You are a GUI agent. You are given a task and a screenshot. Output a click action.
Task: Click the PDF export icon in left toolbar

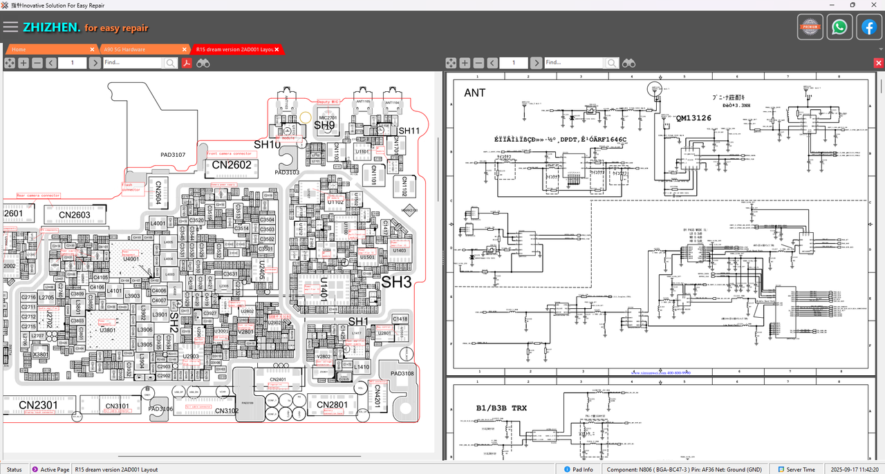187,63
